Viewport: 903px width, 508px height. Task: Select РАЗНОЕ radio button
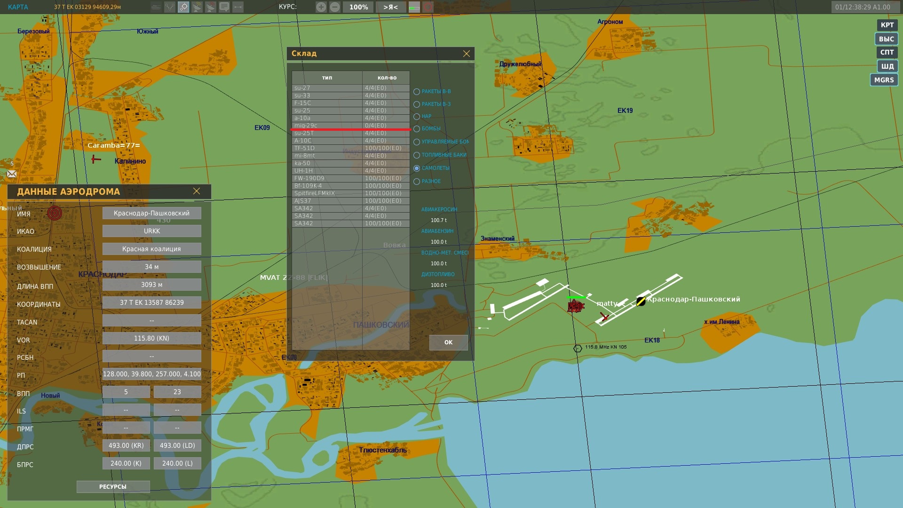417,182
